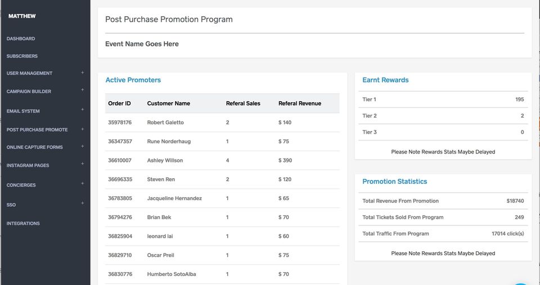Click Post Purchase Promotion Program heading
The height and width of the screenshot is (285, 540).
coord(169,19)
